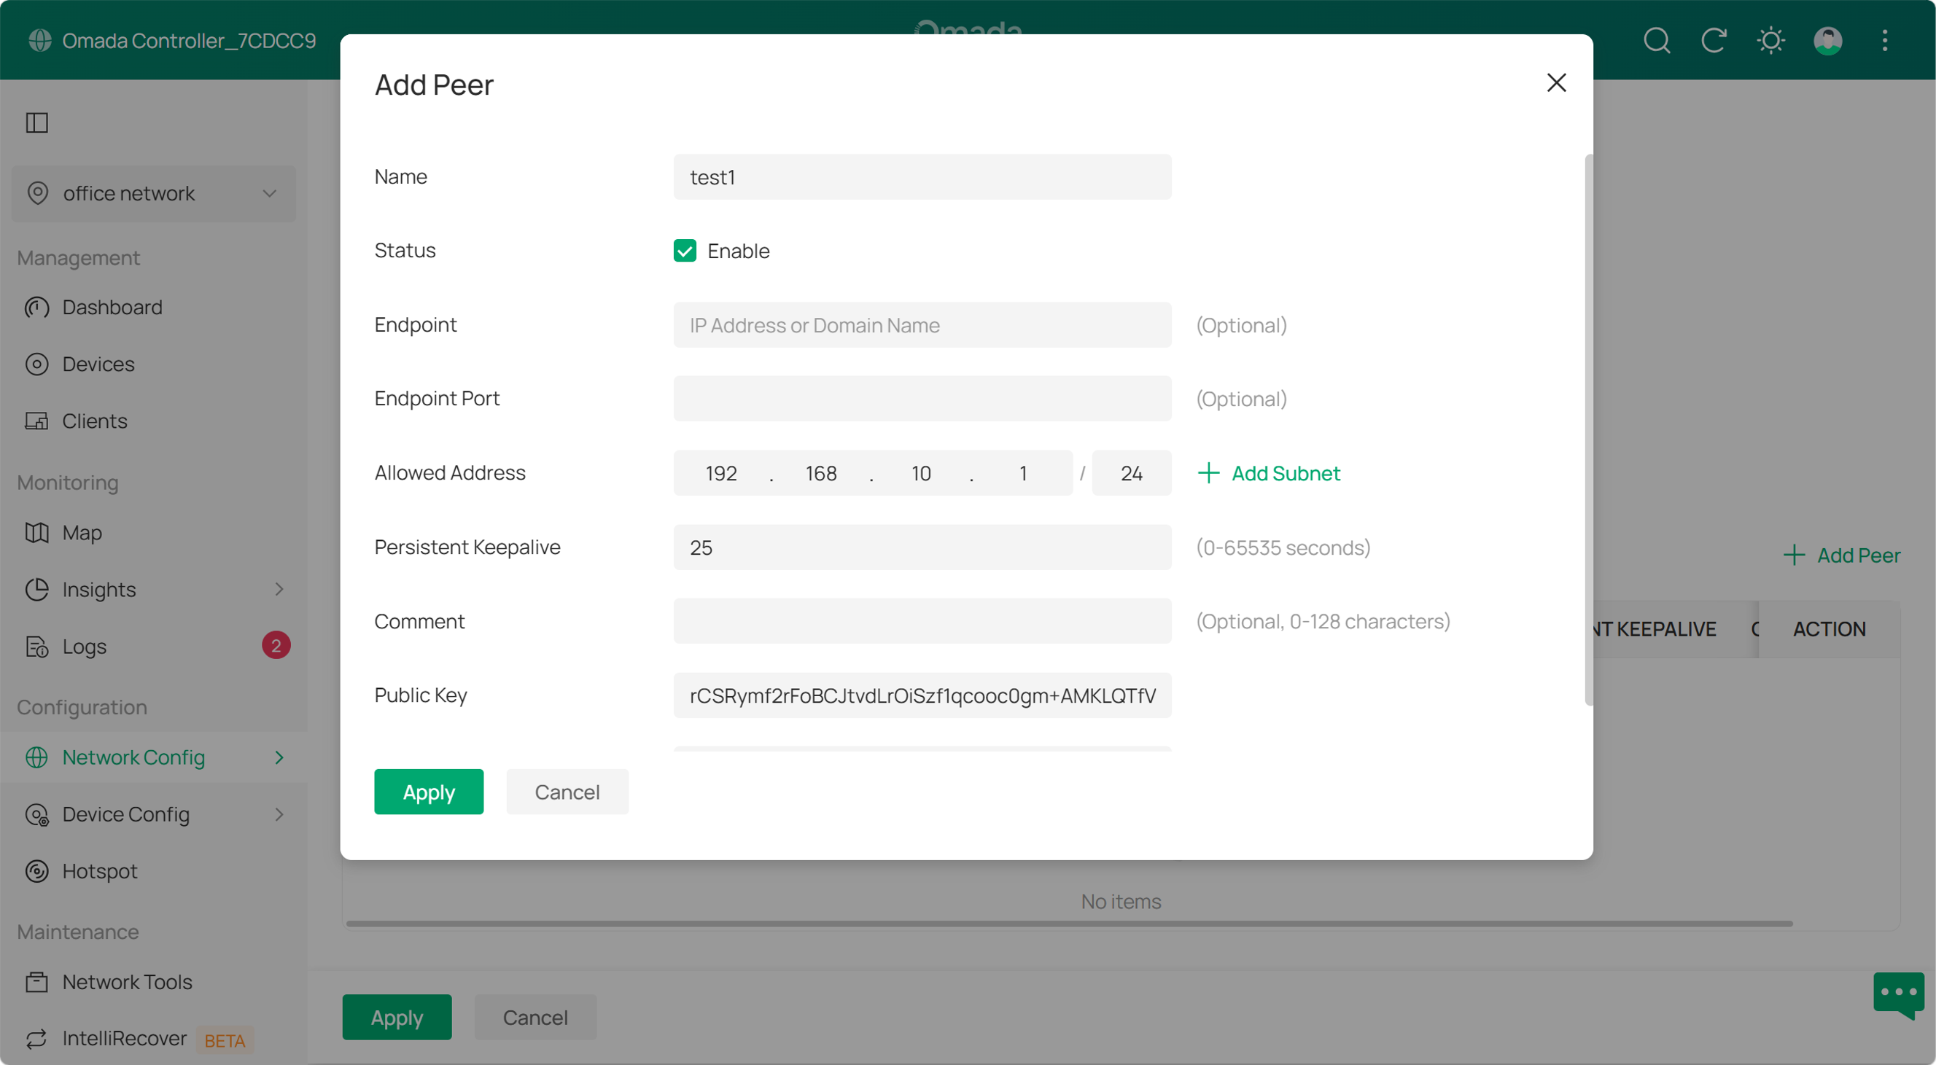Click the plus icon beside Add Peer

click(1794, 555)
